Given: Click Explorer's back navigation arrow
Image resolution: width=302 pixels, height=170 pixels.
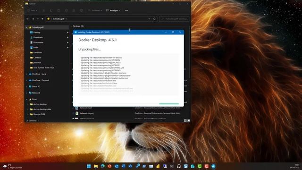Looking at the screenshot, I should pyautogui.click(x=27, y=19).
